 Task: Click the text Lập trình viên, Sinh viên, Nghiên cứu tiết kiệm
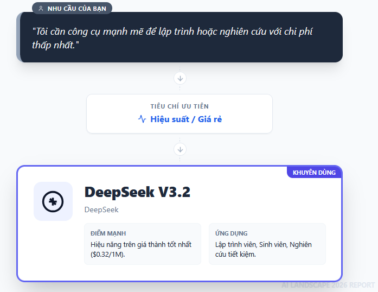[264, 249]
